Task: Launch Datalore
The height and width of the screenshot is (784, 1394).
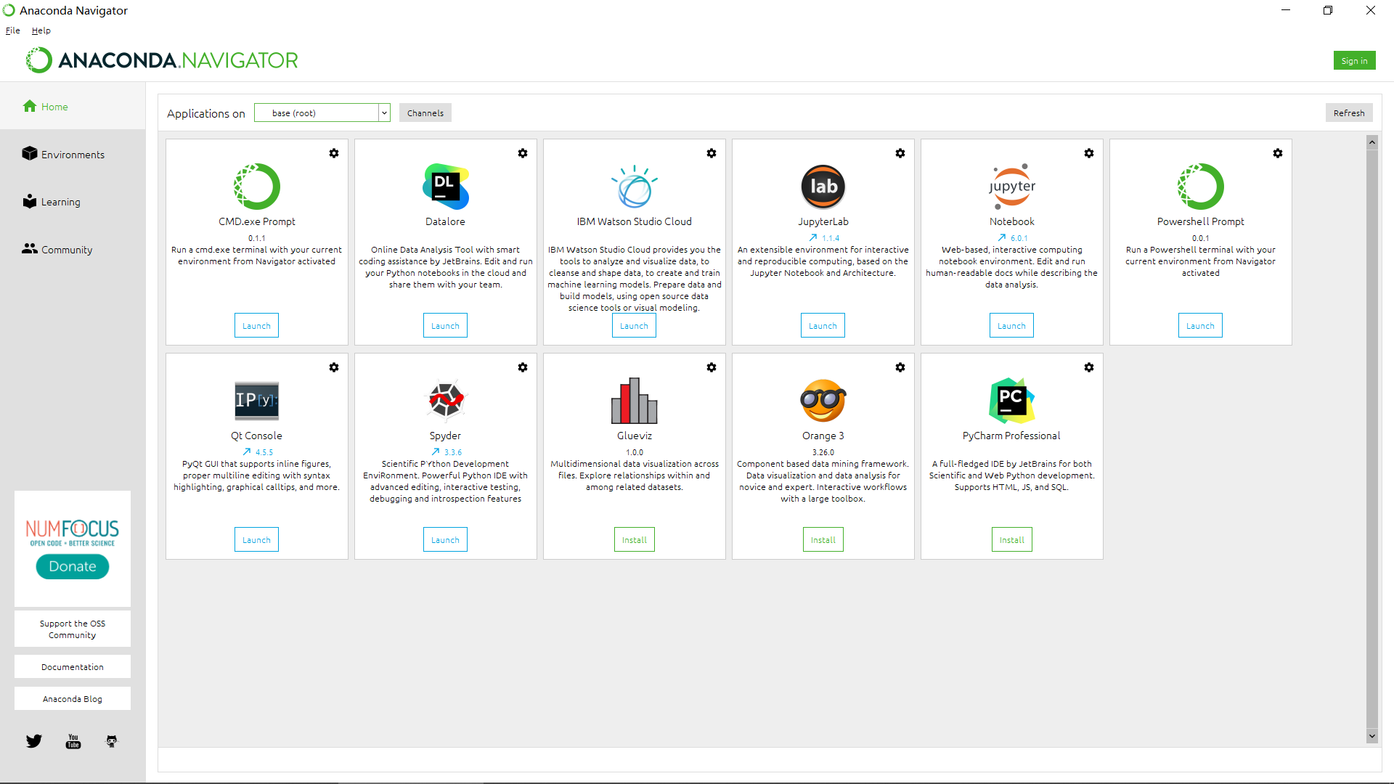Action: click(x=445, y=326)
